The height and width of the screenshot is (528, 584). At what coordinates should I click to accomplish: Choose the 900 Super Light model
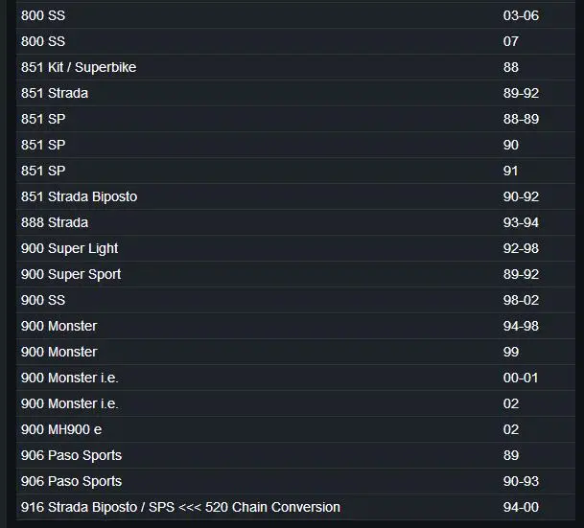(69, 248)
